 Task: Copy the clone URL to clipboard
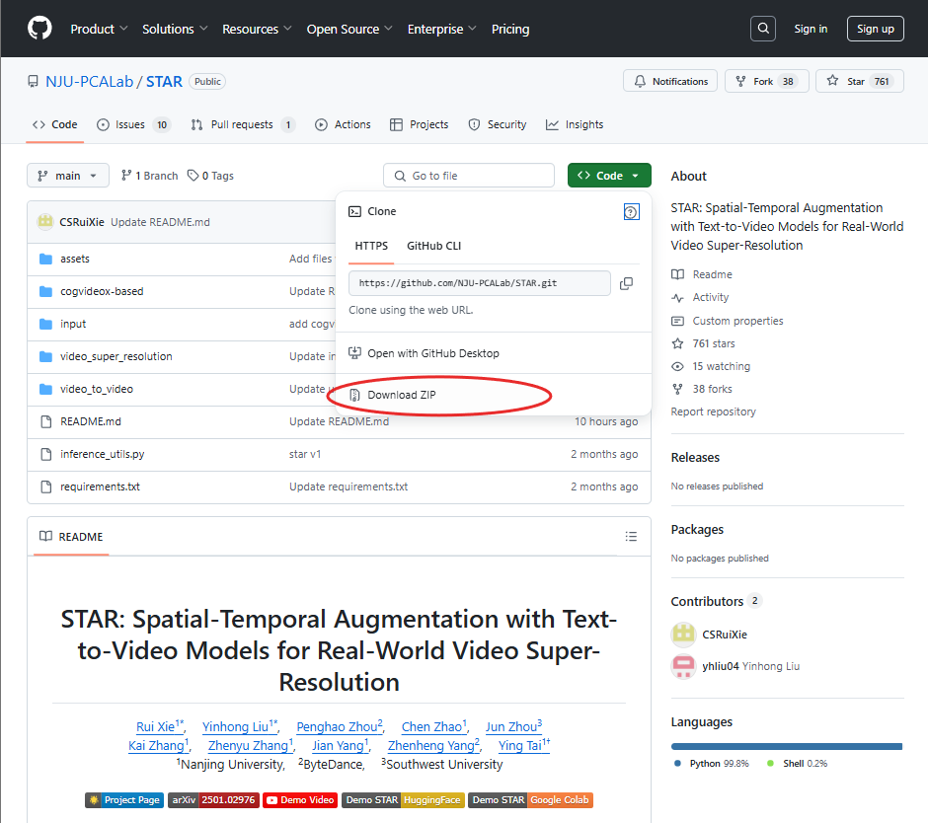click(626, 283)
